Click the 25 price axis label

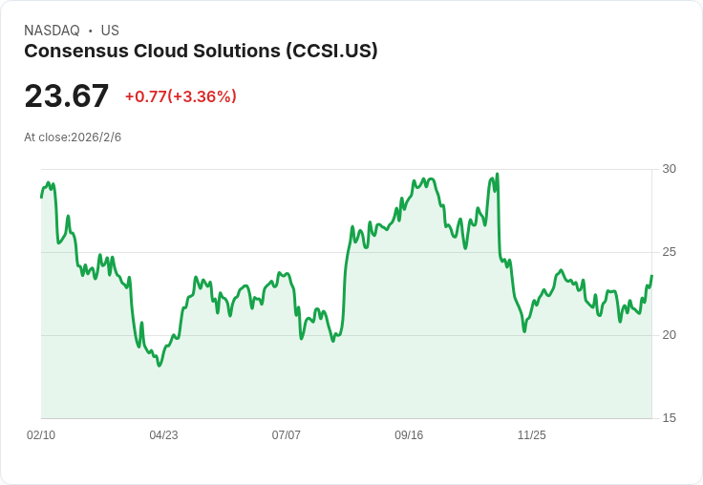(x=669, y=252)
